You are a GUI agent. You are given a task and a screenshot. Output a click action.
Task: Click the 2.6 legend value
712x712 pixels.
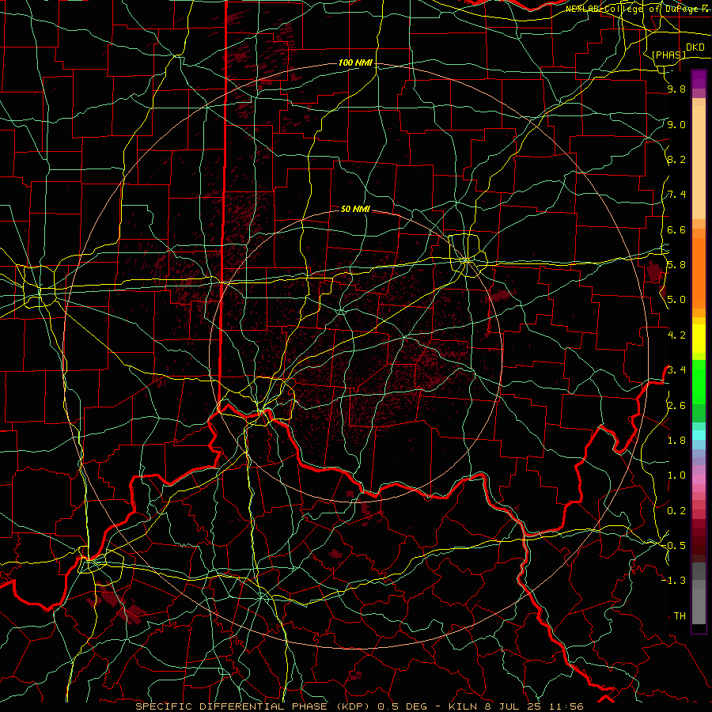click(x=676, y=406)
